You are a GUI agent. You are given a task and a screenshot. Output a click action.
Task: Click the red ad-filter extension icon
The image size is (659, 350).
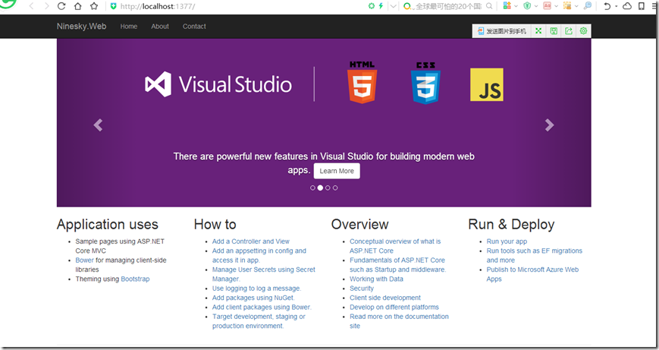point(547,6)
